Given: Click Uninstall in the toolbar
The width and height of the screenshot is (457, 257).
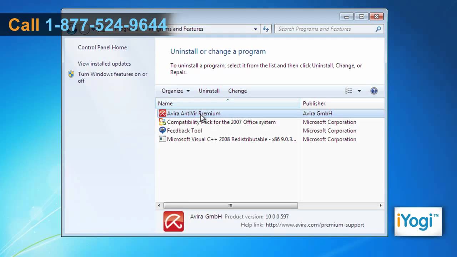Looking at the screenshot, I should click(x=209, y=91).
